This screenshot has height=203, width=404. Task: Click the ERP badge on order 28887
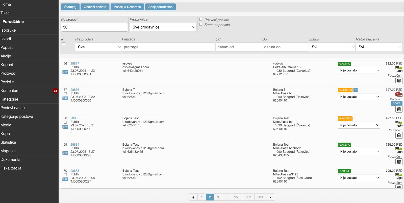(65, 72)
